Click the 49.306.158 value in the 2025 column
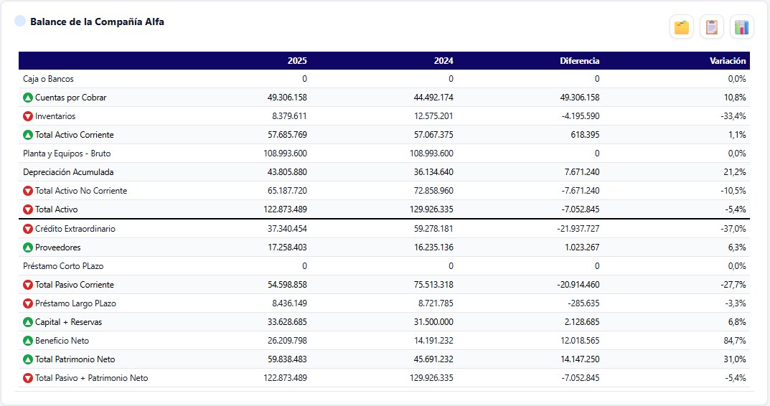Image resolution: width=770 pixels, height=406 pixels. pyautogui.click(x=287, y=98)
